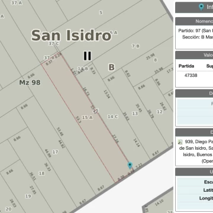The image size is (213, 213).
Task: Select parcel 13 on the map
Action: pyautogui.click(x=135, y=114)
